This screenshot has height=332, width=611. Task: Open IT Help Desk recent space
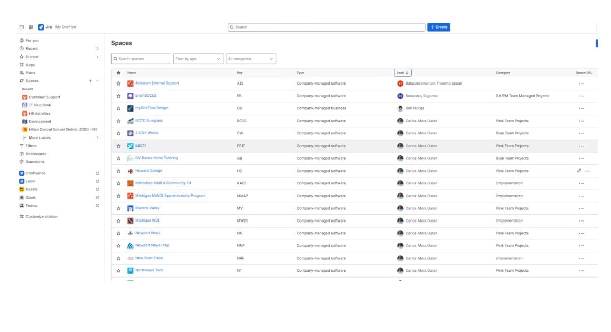40,105
